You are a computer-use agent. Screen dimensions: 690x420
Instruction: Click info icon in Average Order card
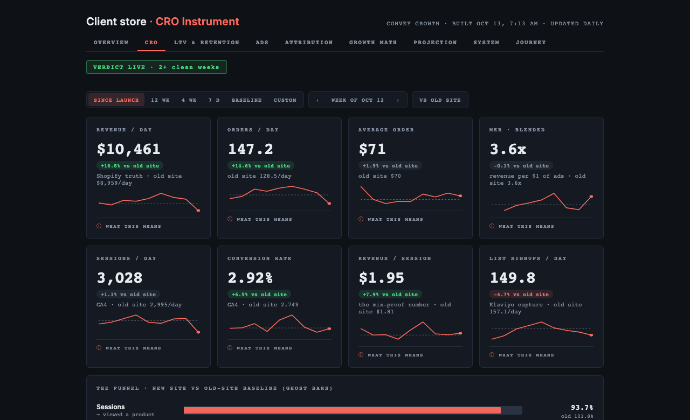[361, 219]
